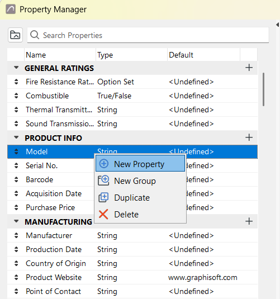The image size is (280, 299).
Task: Select the Serial No. property
Action: point(41,165)
